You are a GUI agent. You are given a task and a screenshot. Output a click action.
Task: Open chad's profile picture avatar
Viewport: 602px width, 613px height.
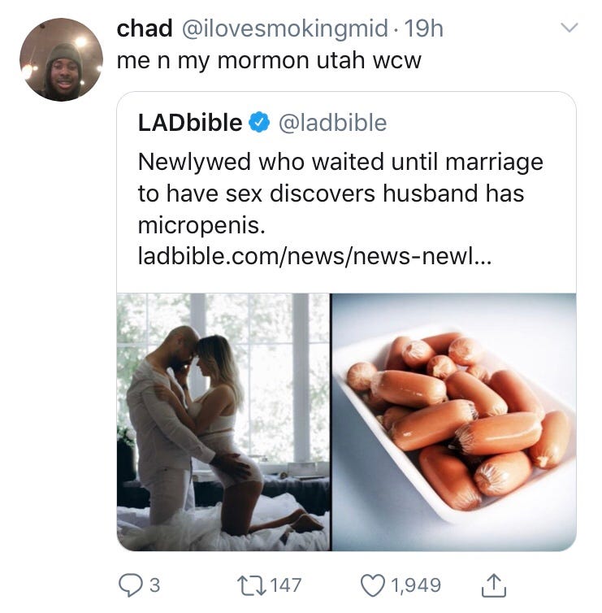[x=61, y=59]
